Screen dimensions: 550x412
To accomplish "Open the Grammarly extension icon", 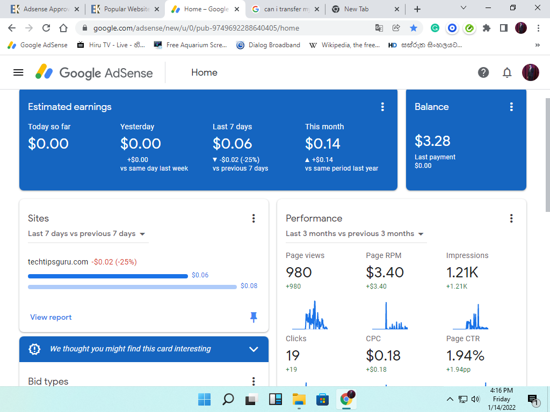I will (x=435, y=28).
